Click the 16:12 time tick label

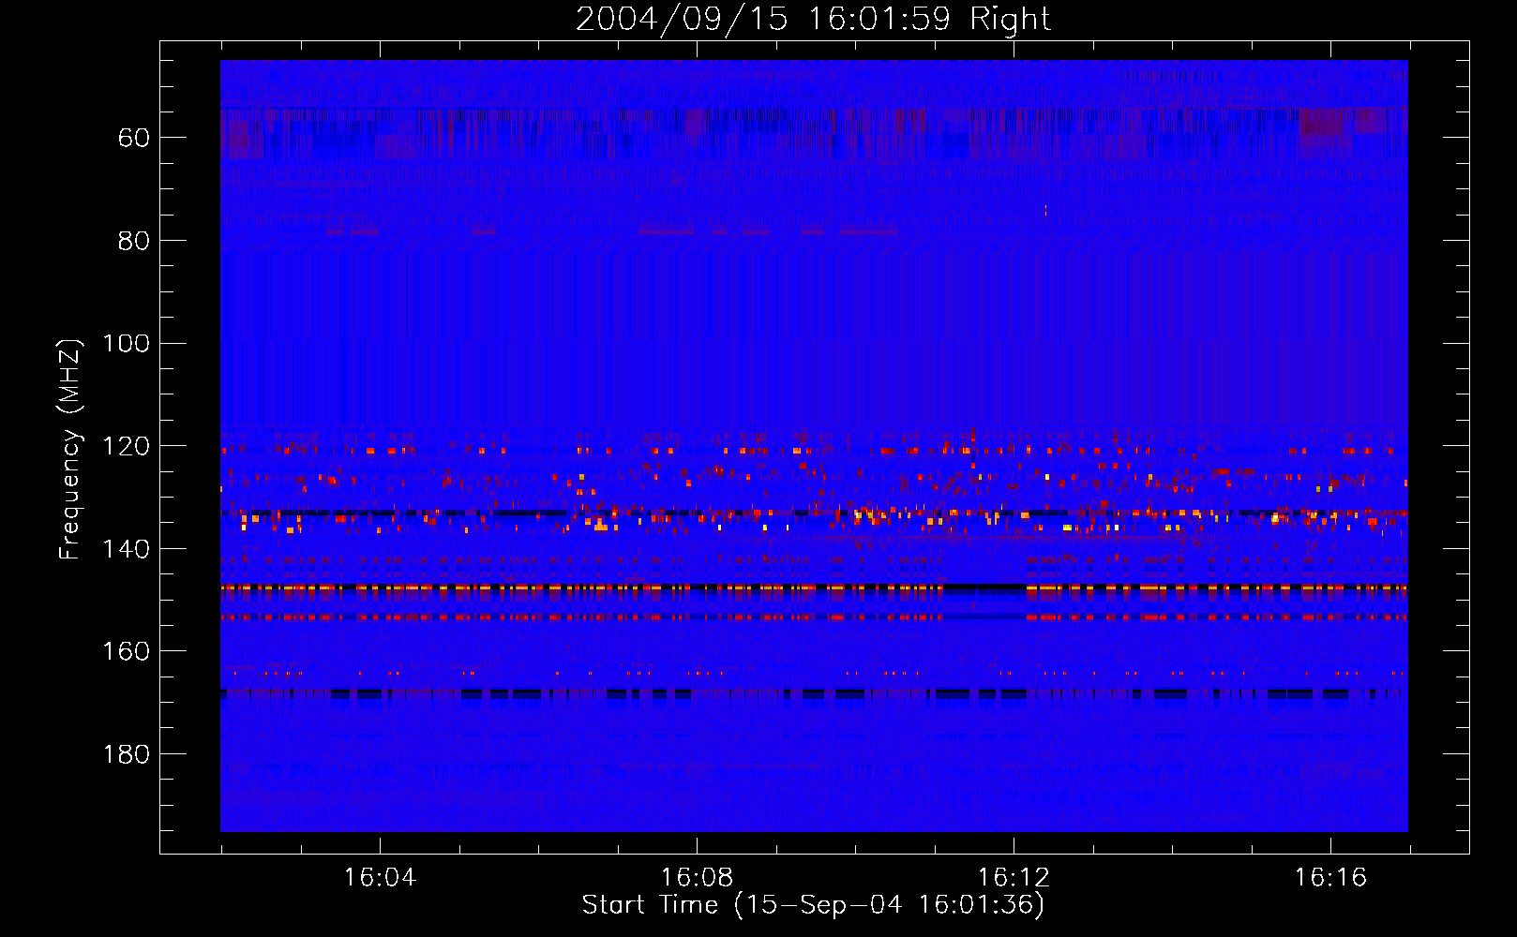(1014, 878)
